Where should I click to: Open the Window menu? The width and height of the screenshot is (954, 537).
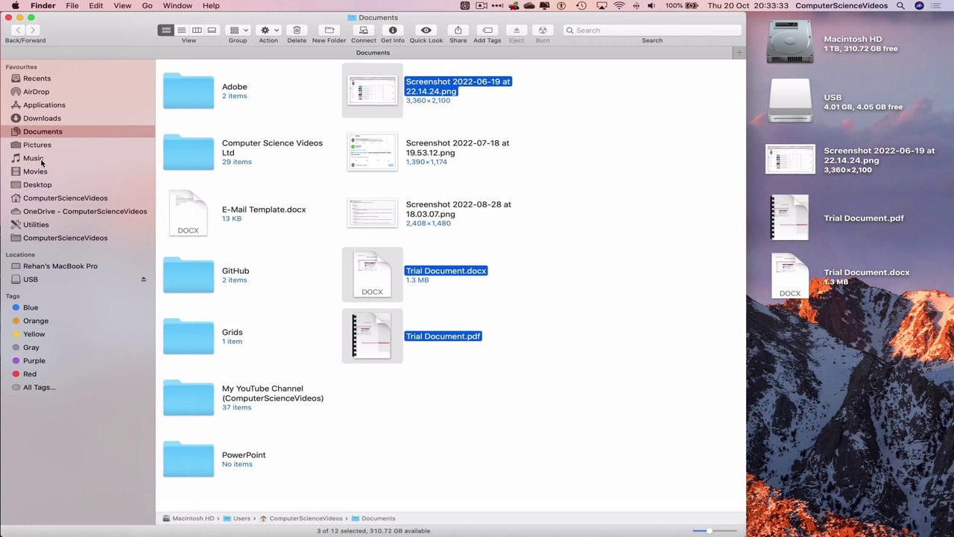point(177,6)
